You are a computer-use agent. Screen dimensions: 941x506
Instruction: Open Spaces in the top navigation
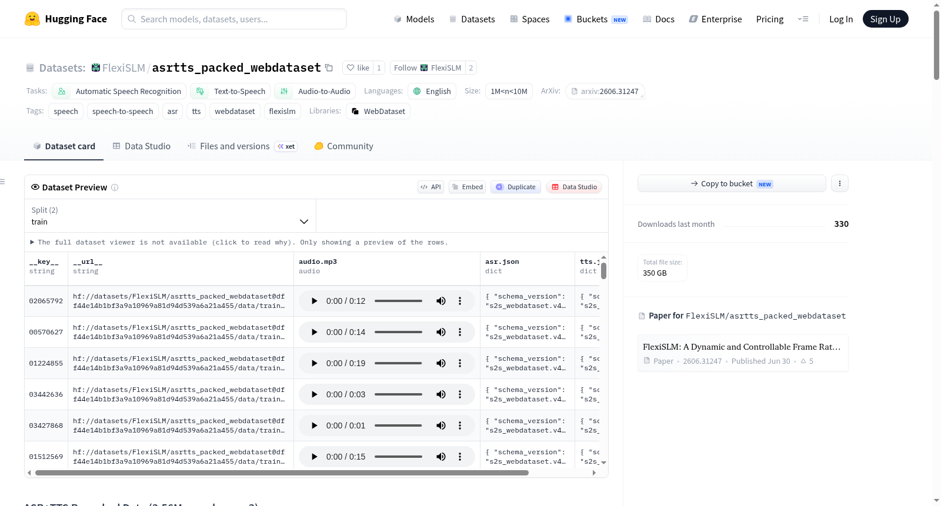[529, 19]
